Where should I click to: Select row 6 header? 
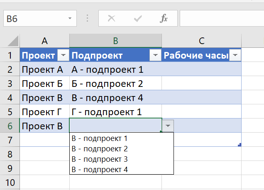(x=10, y=126)
